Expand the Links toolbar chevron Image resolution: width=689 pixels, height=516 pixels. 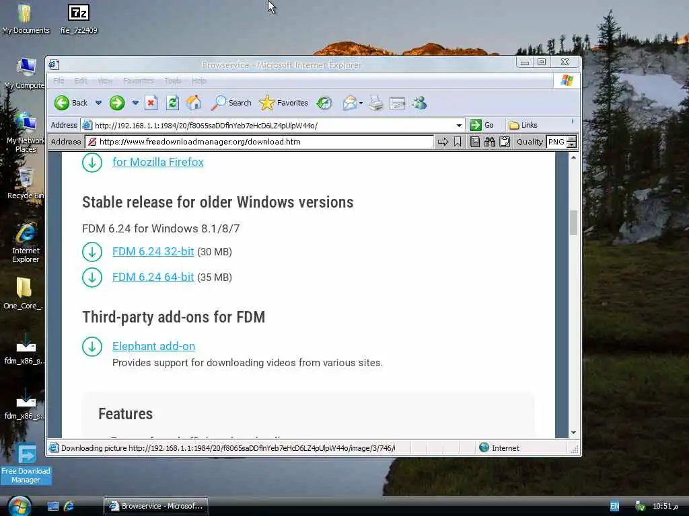click(x=572, y=122)
